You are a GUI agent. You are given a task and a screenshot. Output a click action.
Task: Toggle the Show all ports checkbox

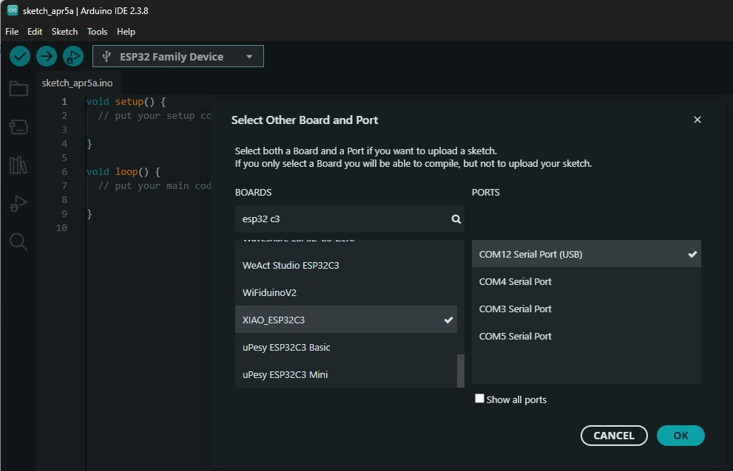479,399
